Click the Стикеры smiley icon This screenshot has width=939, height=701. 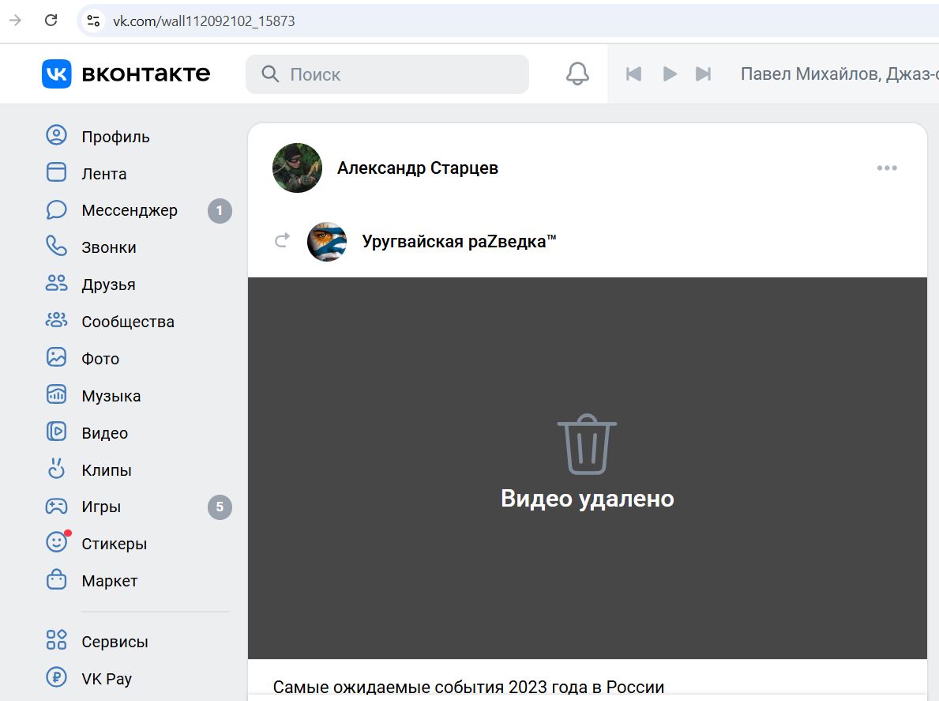coord(58,541)
